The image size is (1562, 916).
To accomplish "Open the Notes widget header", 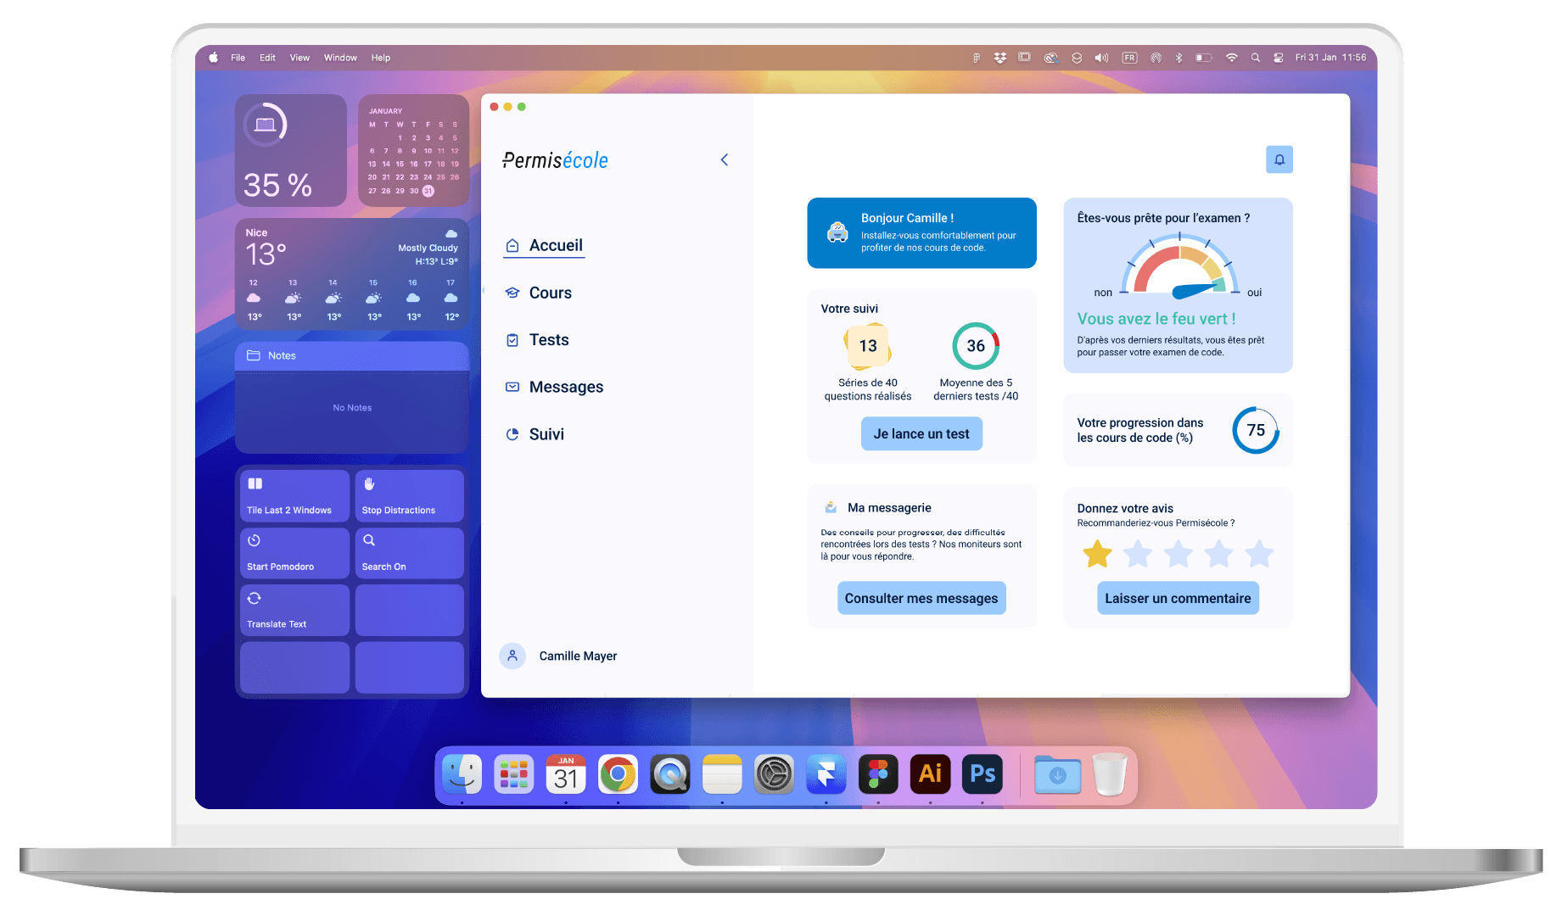I will [352, 355].
